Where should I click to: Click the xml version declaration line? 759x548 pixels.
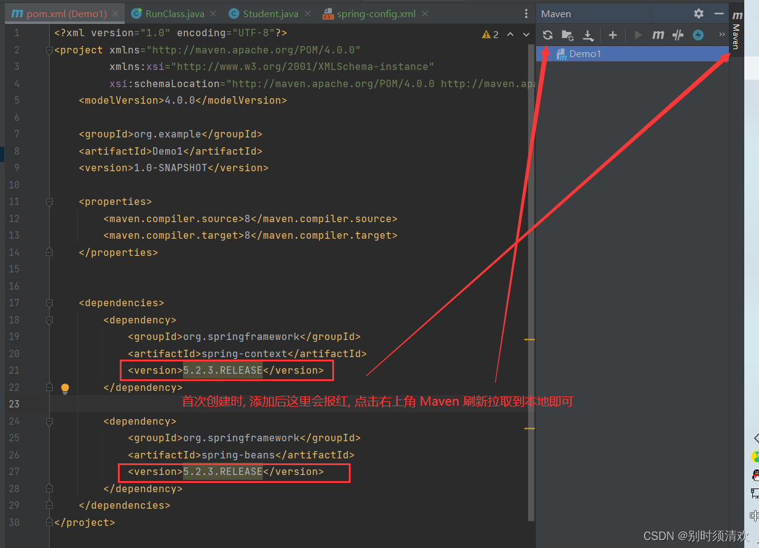point(171,33)
